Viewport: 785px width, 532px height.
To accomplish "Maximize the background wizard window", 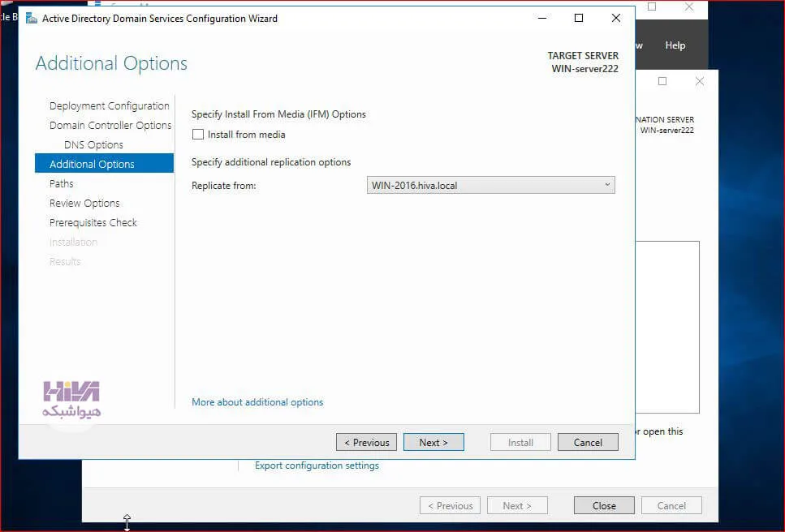I will pyautogui.click(x=662, y=81).
